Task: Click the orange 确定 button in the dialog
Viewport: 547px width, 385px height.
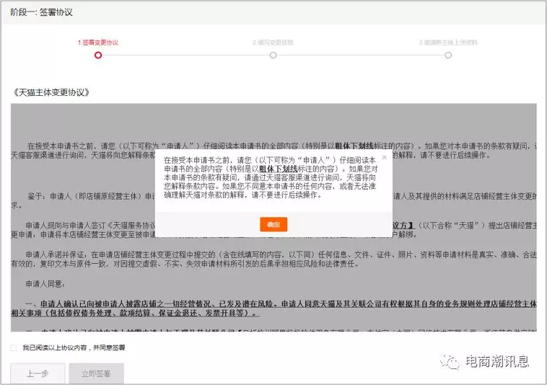Action: [273, 224]
